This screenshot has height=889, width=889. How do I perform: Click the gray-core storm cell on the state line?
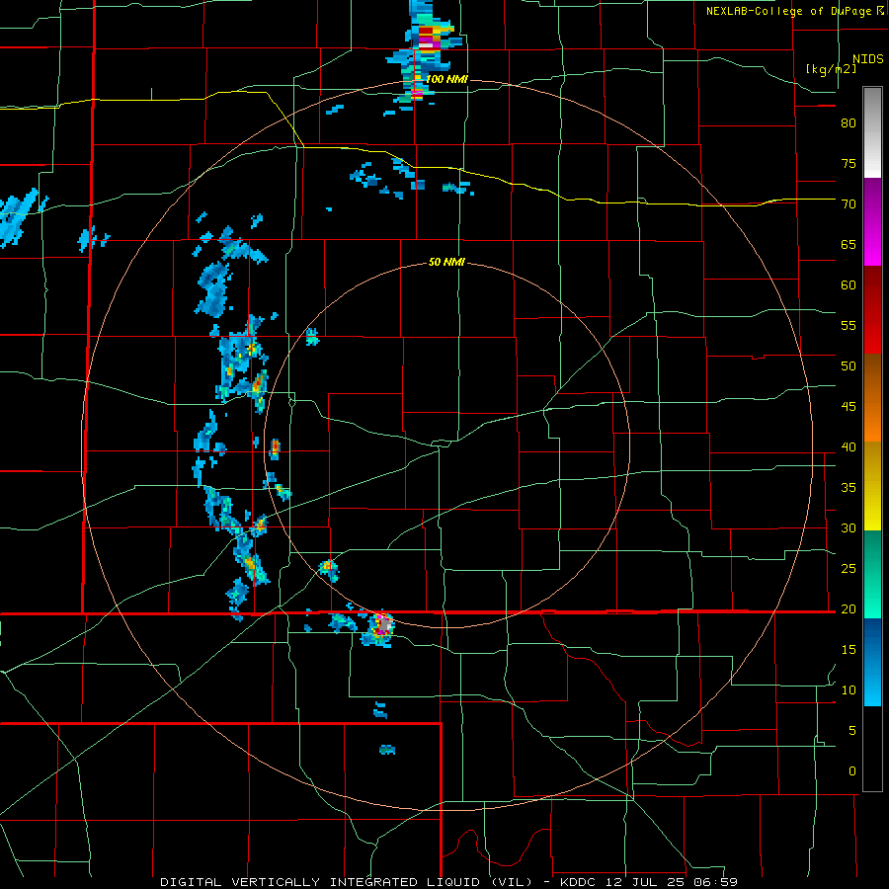(384, 625)
